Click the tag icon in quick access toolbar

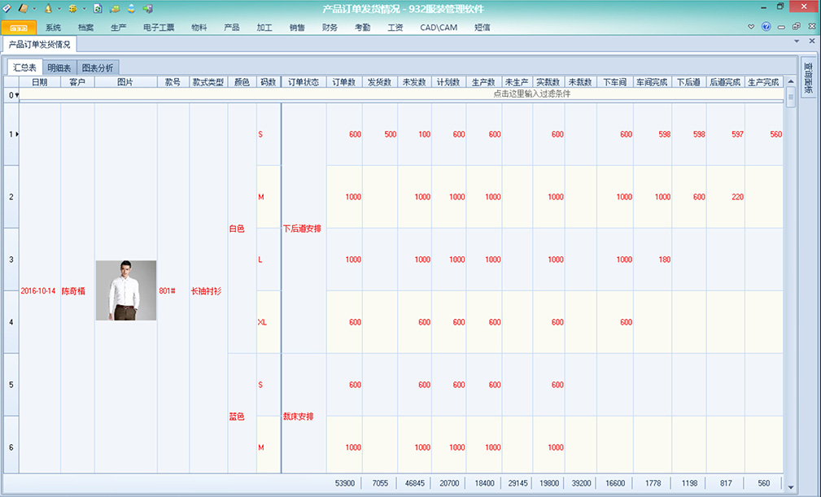(x=7, y=8)
